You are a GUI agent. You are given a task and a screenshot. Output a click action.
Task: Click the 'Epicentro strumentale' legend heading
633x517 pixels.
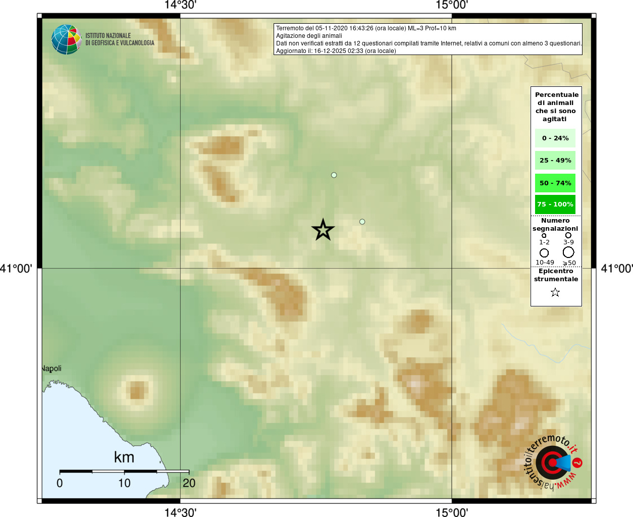(556, 275)
